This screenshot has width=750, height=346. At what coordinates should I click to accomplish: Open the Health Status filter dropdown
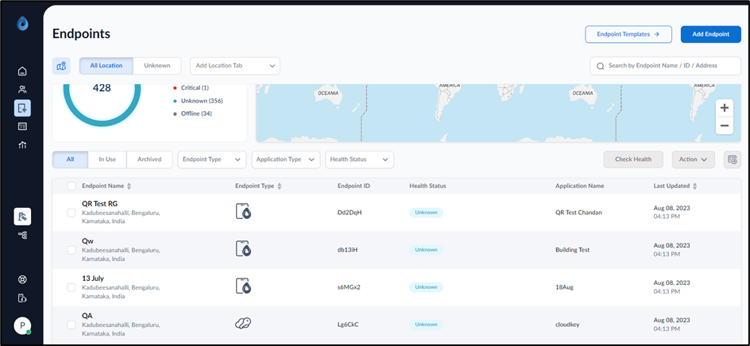359,160
